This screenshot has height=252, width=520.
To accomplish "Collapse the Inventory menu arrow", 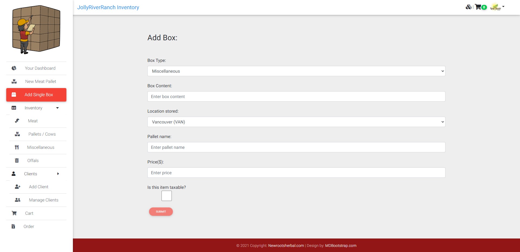I will tap(57, 108).
